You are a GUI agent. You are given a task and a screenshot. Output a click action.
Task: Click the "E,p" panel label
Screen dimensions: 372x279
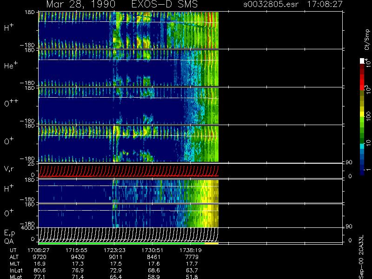click(x=9, y=233)
